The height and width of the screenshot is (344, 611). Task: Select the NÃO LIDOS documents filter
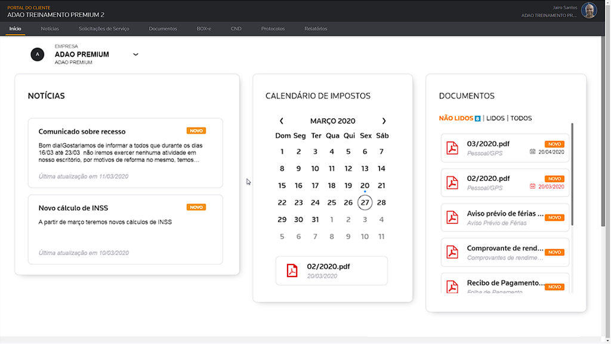coord(456,118)
